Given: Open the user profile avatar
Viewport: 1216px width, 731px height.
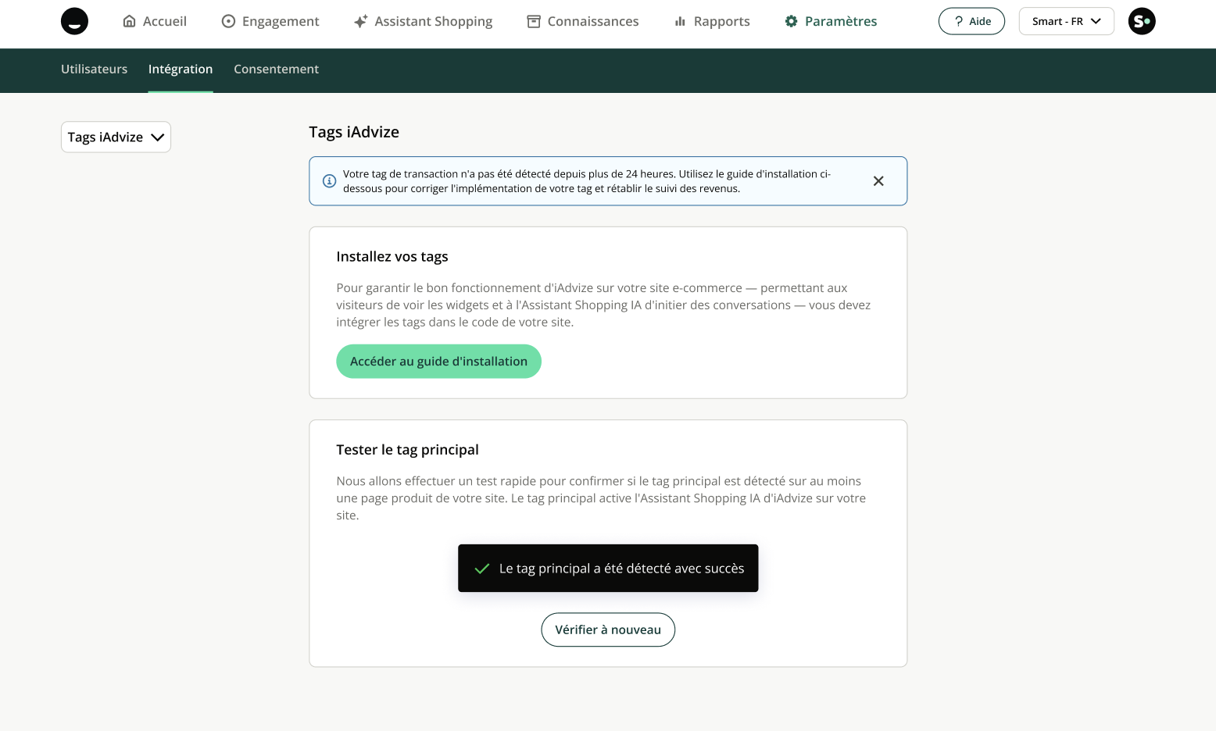Looking at the screenshot, I should (1142, 21).
